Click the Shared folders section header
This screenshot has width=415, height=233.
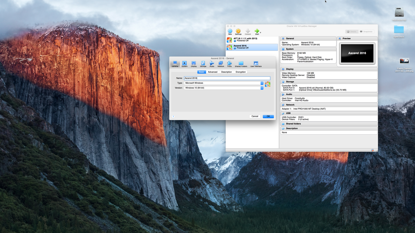click(329, 124)
